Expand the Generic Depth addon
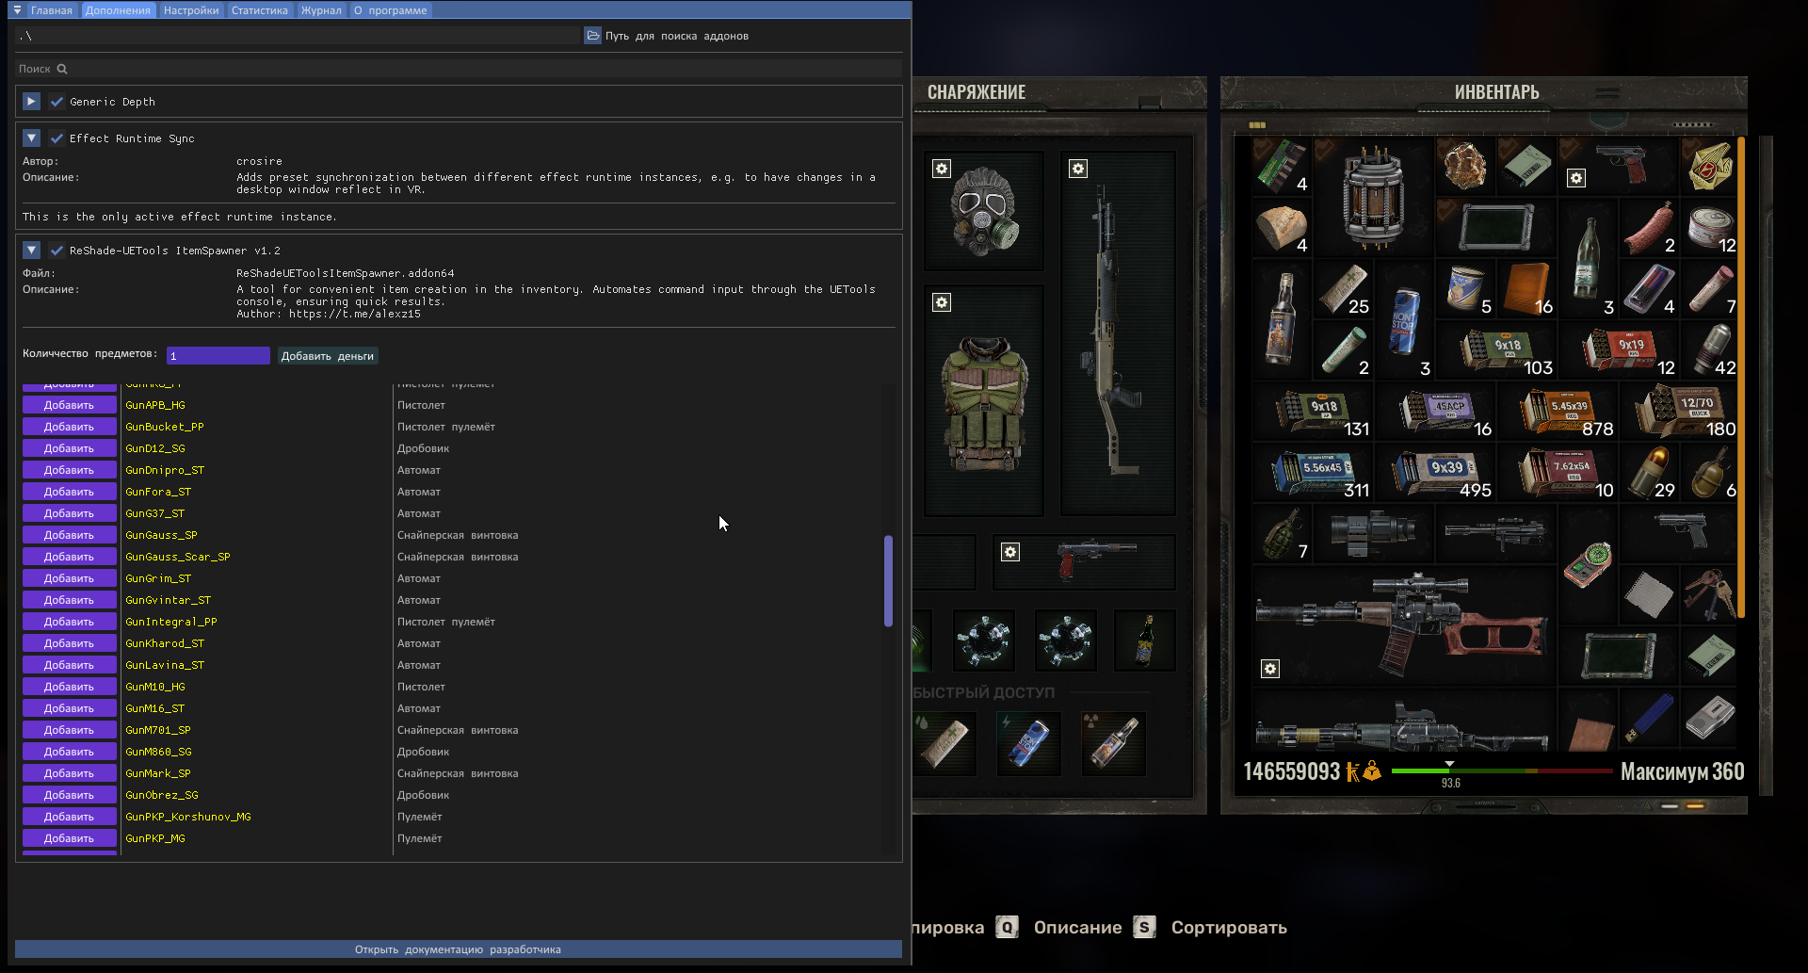 coord(31,102)
